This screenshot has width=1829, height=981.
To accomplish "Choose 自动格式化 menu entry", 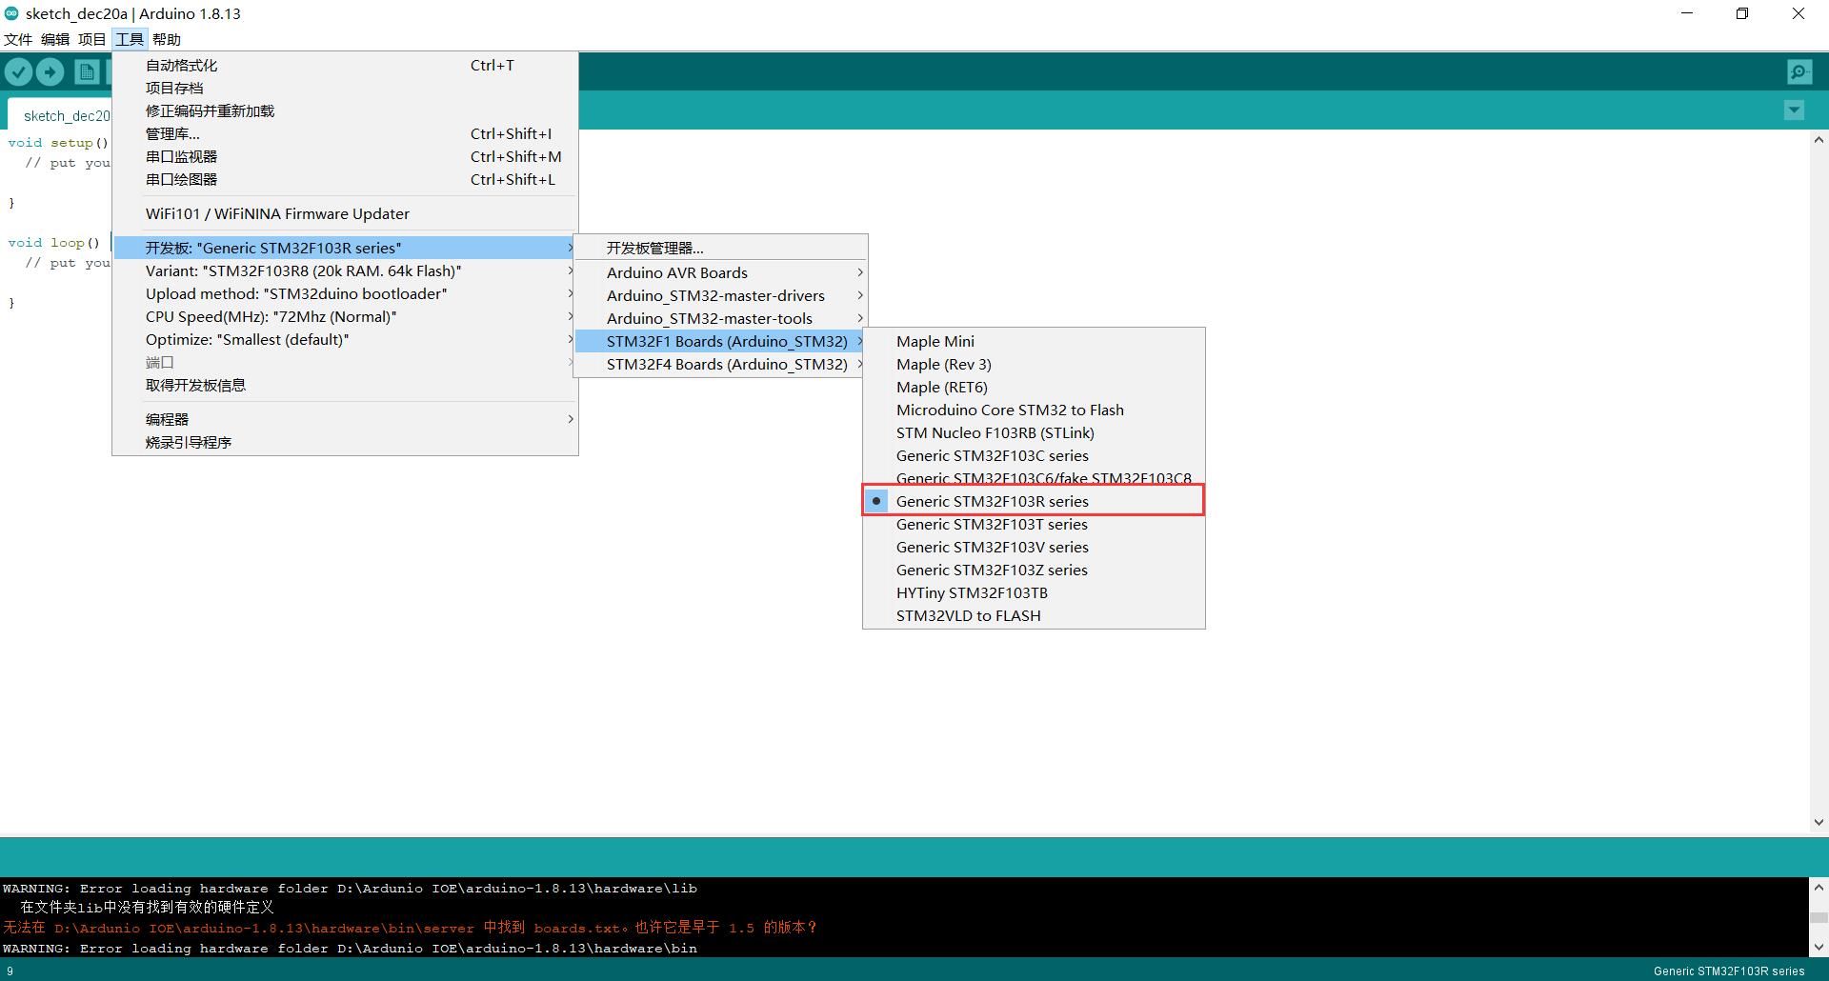I will [345, 65].
